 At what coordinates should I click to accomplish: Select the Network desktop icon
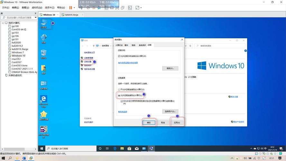pyautogui.click(x=44, y=39)
